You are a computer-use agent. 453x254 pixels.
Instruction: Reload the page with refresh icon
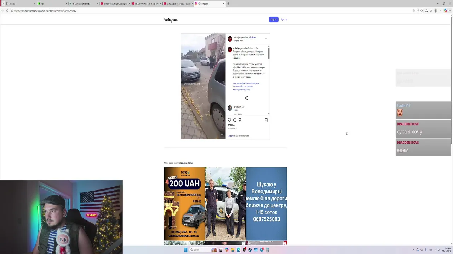7,11
